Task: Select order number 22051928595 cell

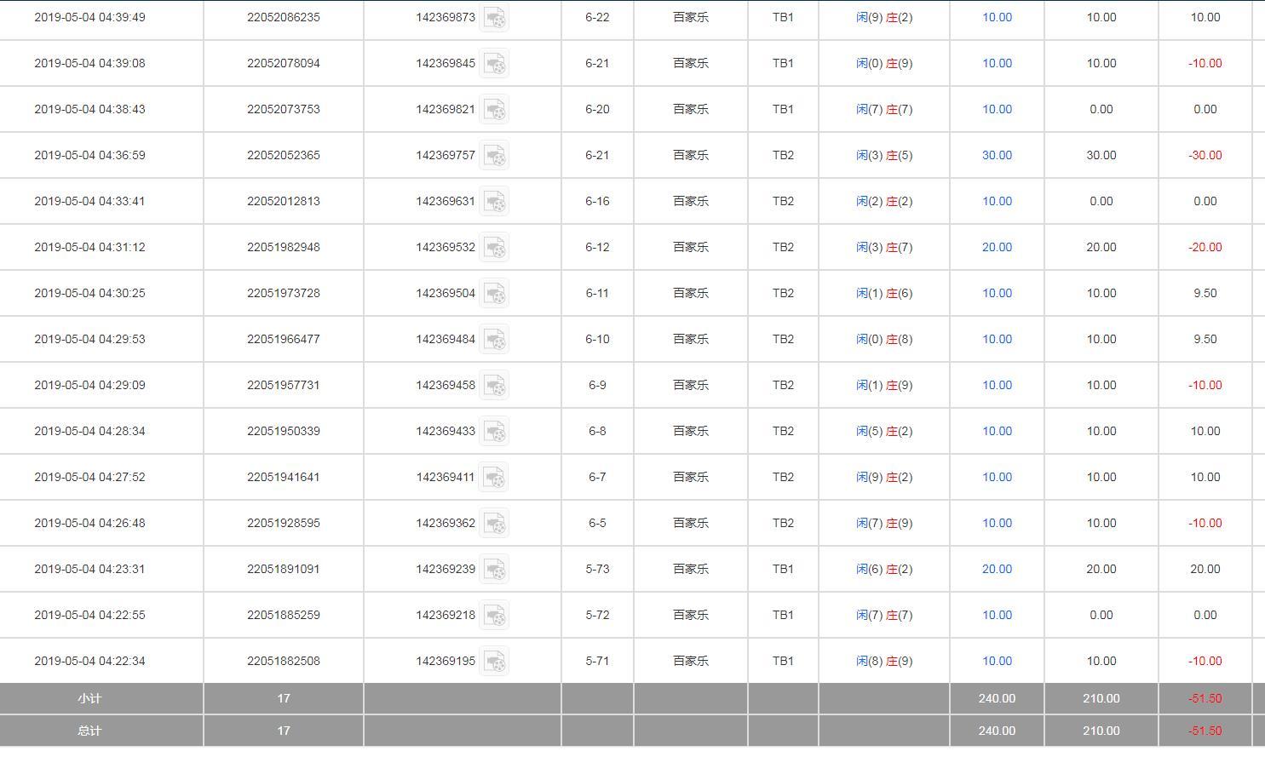Action: 283,523
